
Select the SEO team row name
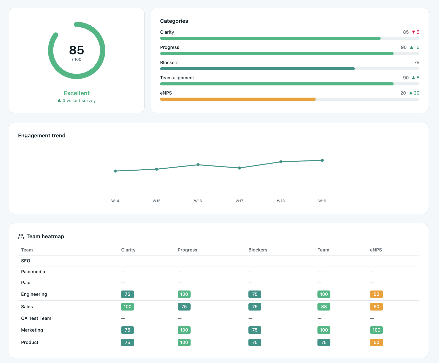(26, 261)
